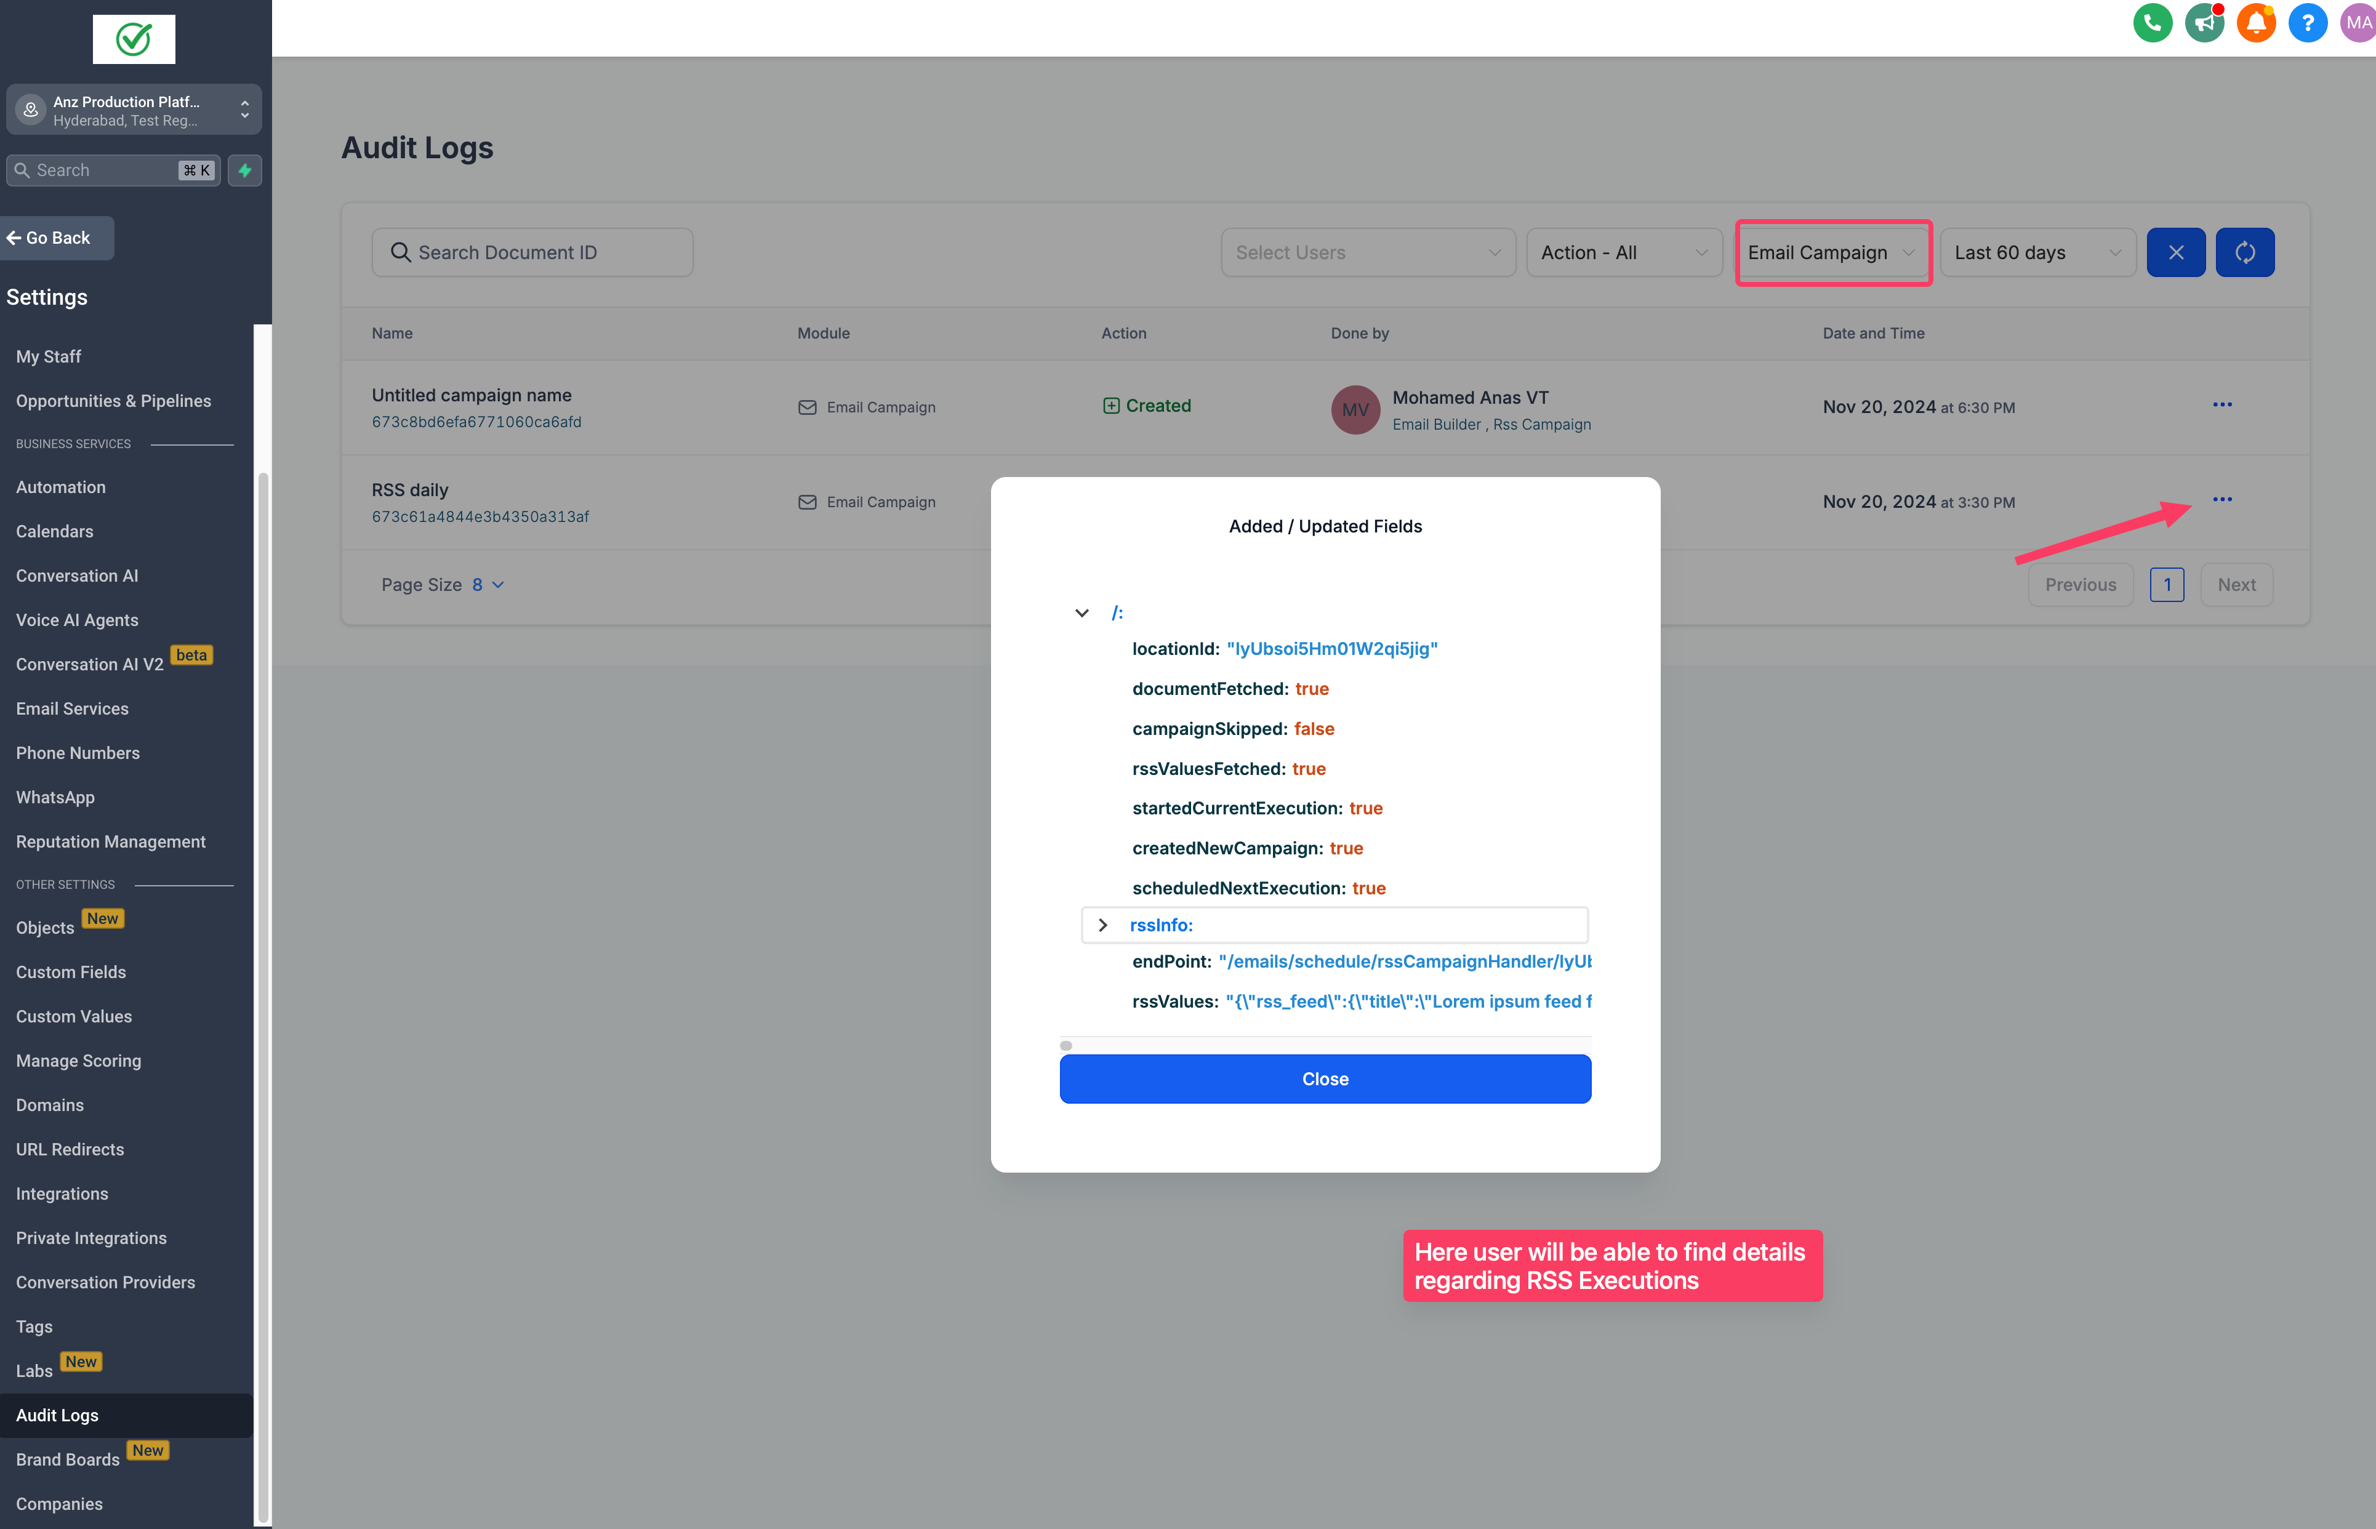Image resolution: width=2376 pixels, height=1529 pixels.
Task: Open document ID 673c61a4844e3b4350a313af
Action: point(481,517)
